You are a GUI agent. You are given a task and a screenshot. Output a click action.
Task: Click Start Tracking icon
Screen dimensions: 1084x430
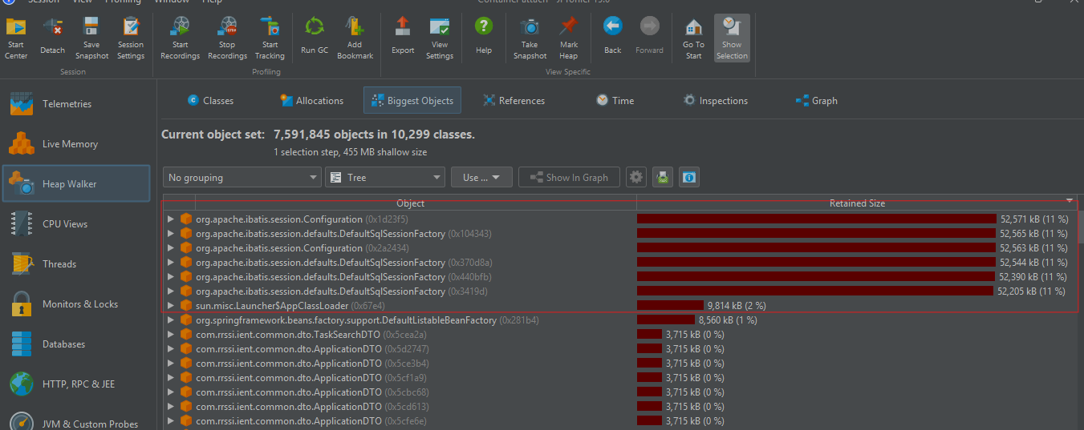click(270, 38)
